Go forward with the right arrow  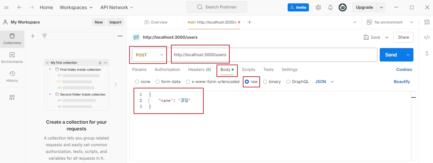click(31, 7)
